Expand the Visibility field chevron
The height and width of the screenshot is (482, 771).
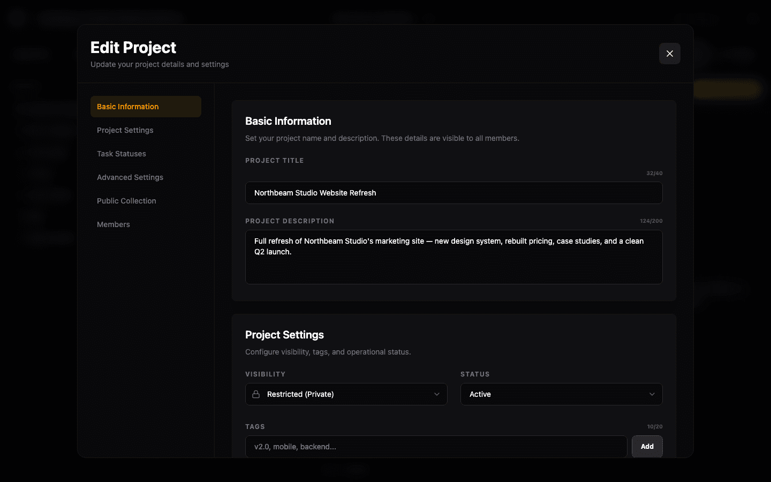[x=436, y=394]
